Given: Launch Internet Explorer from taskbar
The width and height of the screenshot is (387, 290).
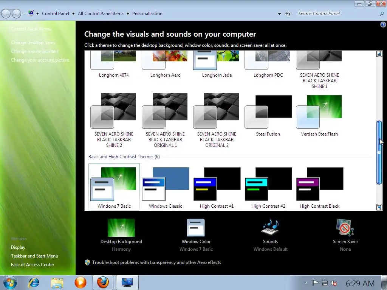Looking at the screenshot, I should click(34, 282).
